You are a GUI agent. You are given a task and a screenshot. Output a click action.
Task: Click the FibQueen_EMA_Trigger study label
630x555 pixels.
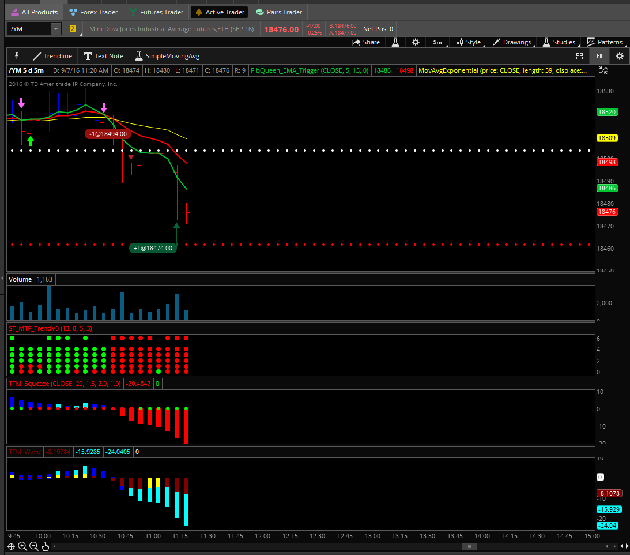pos(310,70)
